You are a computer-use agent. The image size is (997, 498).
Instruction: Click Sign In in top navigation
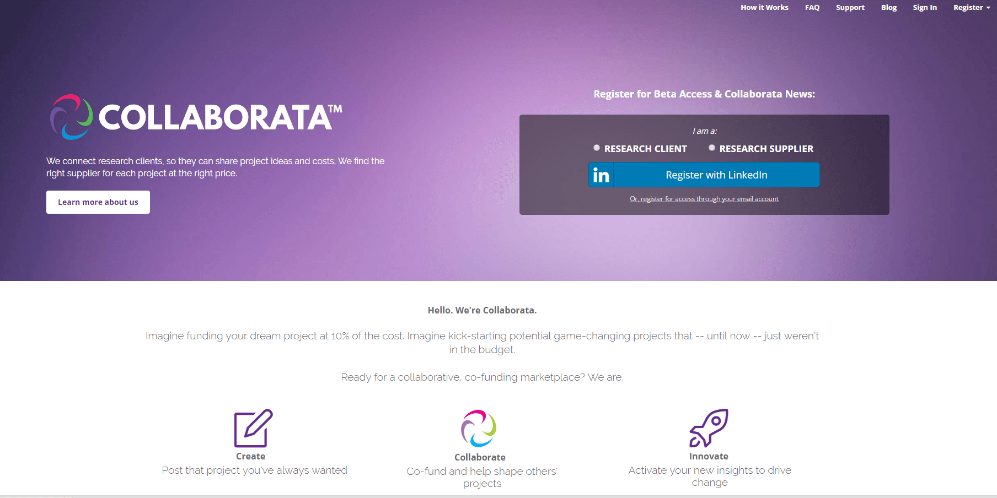coord(925,8)
